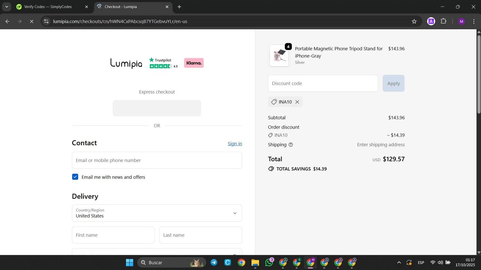
Task: Close the Checkout - Lumipia tab
Action: click(x=167, y=7)
